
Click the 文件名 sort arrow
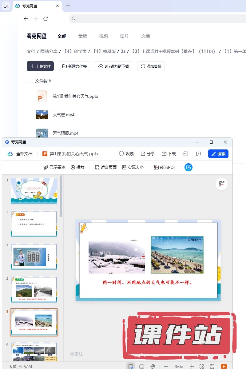click(x=50, y=81)
